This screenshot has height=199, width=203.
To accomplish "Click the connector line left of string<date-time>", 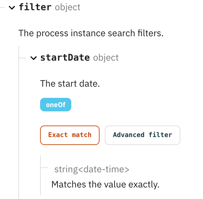I will [x=44, y=167].
